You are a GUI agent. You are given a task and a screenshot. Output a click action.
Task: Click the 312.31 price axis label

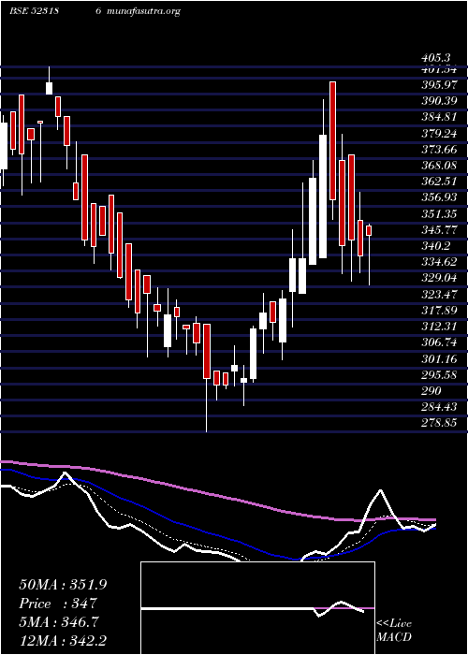pos(439,327)
